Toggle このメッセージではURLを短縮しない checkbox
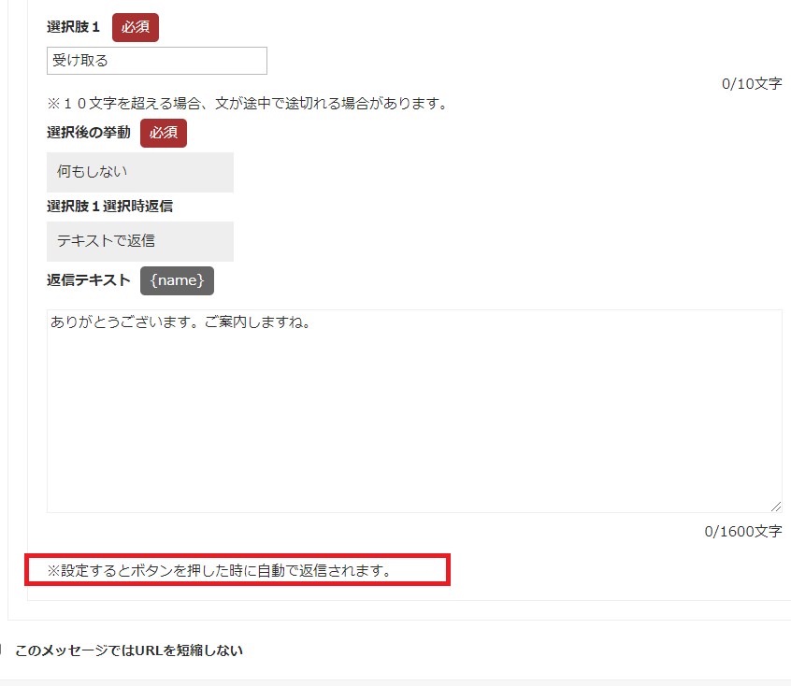Viewport: 791px width, 686px height. (1, 650)
